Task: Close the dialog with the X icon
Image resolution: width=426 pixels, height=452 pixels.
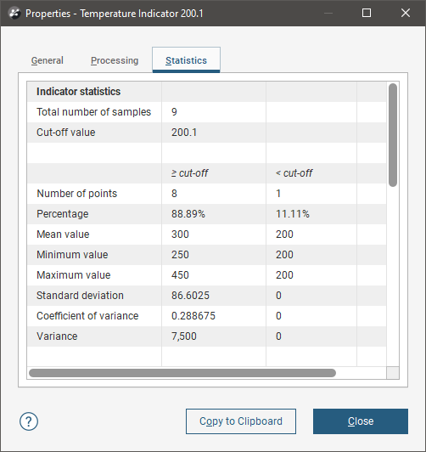Action: coord(406,13)
